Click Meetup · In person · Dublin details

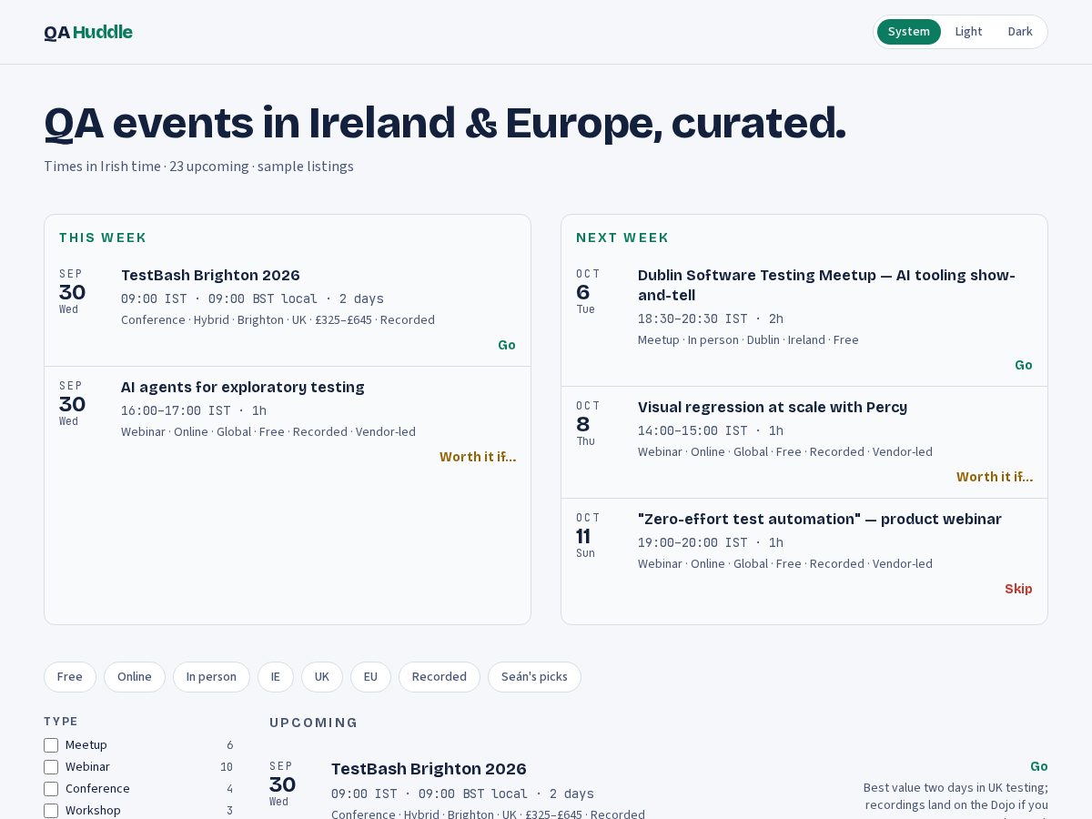coord(748,339)
